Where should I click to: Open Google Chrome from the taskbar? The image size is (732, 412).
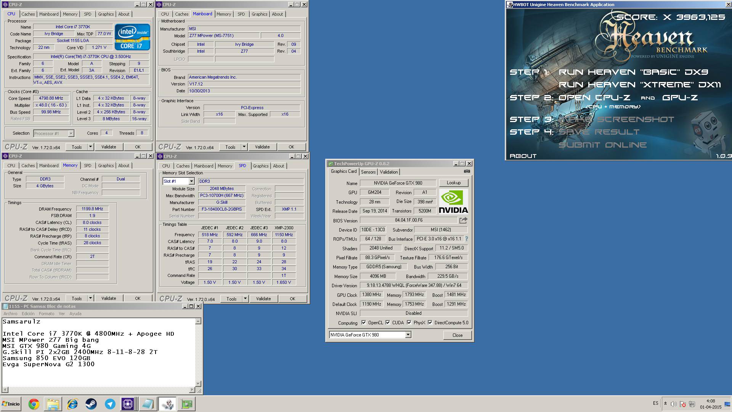tap(34, 404)
